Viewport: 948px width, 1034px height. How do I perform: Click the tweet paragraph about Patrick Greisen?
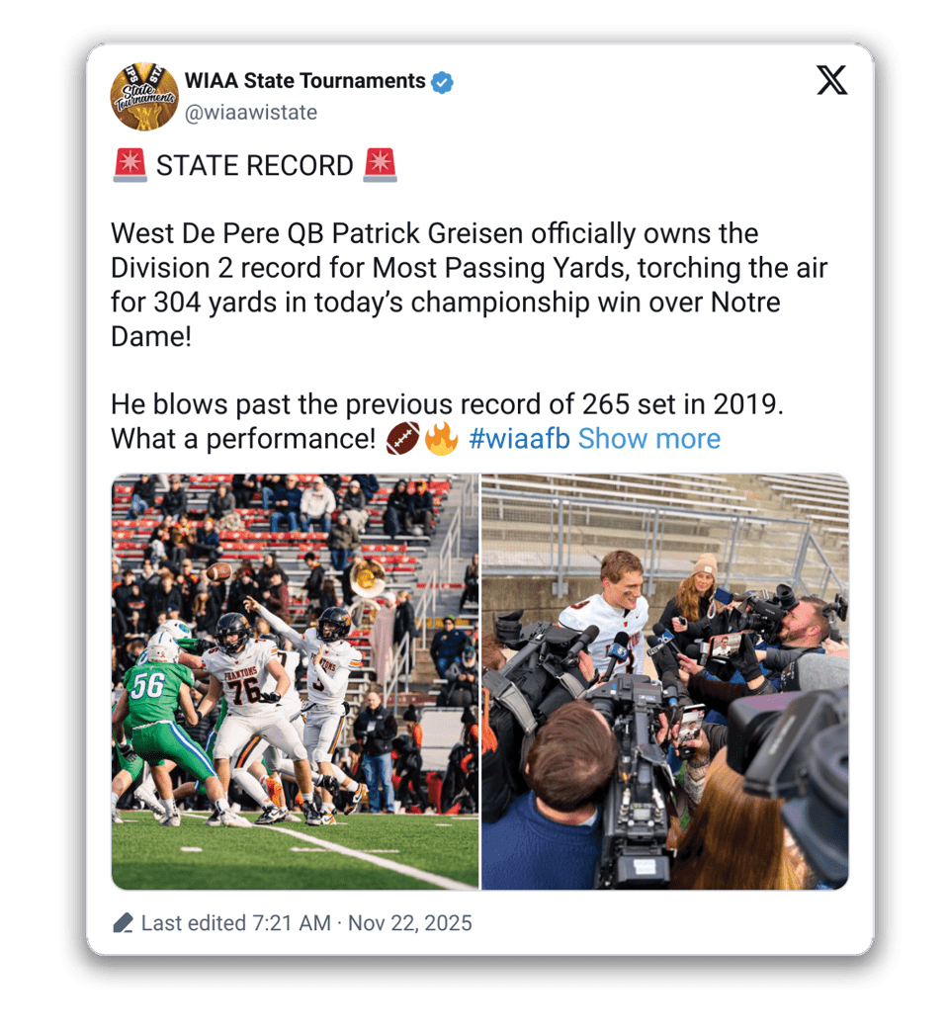click(469, 285)
